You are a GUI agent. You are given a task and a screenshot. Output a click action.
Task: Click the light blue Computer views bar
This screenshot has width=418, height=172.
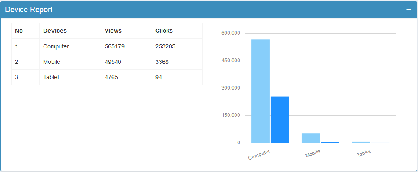point(261,91)
